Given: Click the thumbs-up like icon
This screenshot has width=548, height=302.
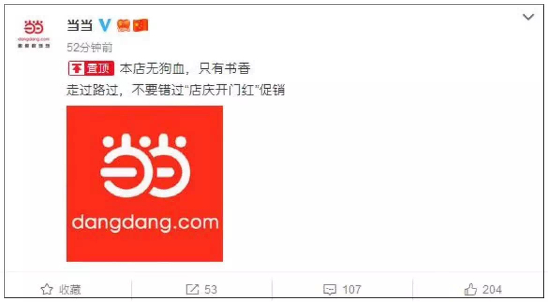Looking at the screenshot, I should point(471,289).
